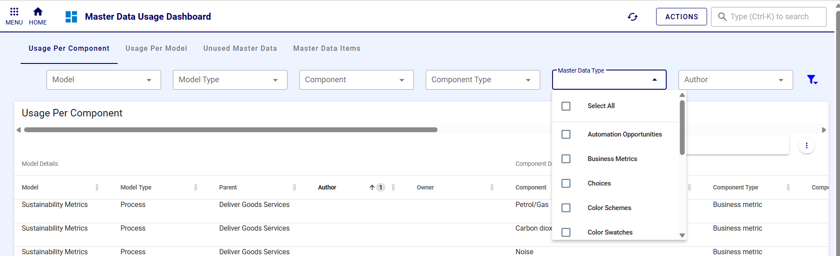Expand the Author filter dropdown
Image resolution: width=840 pixels, height=256 pixels.
735,80
